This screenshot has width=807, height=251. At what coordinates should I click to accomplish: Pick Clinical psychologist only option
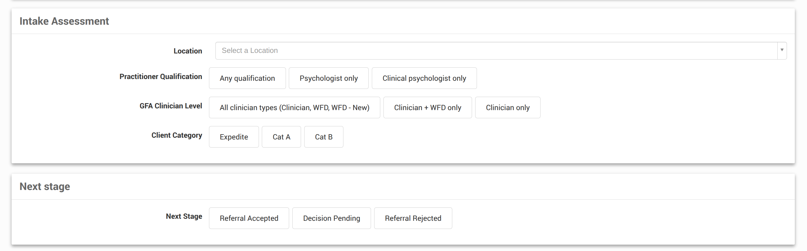424,78
